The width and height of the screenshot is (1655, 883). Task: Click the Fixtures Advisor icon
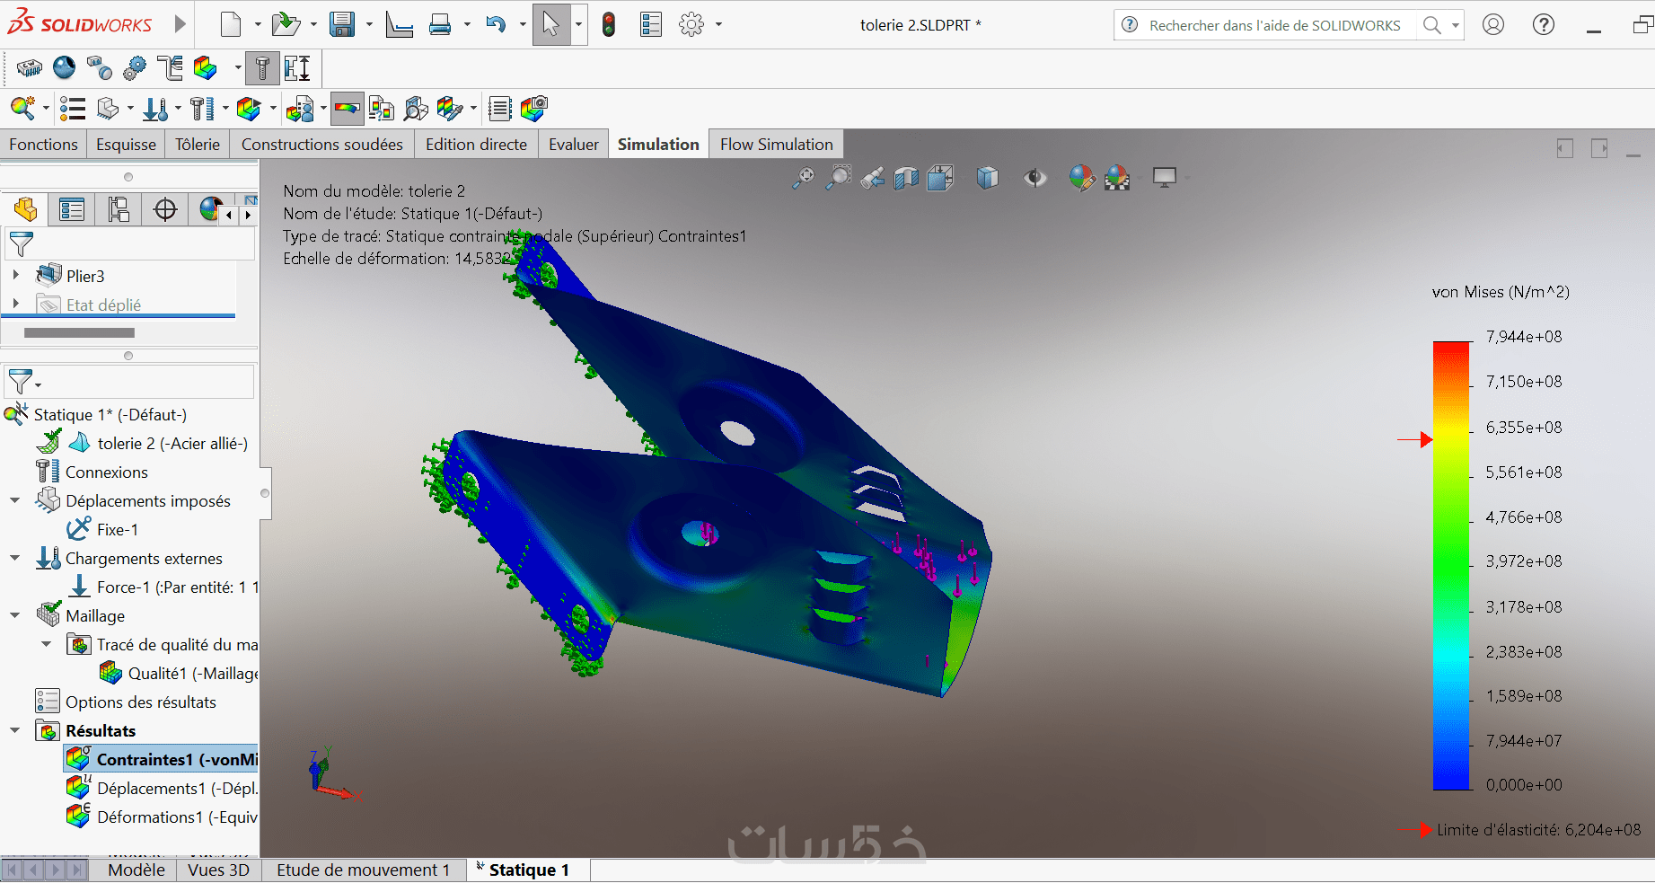click(108, 109)
